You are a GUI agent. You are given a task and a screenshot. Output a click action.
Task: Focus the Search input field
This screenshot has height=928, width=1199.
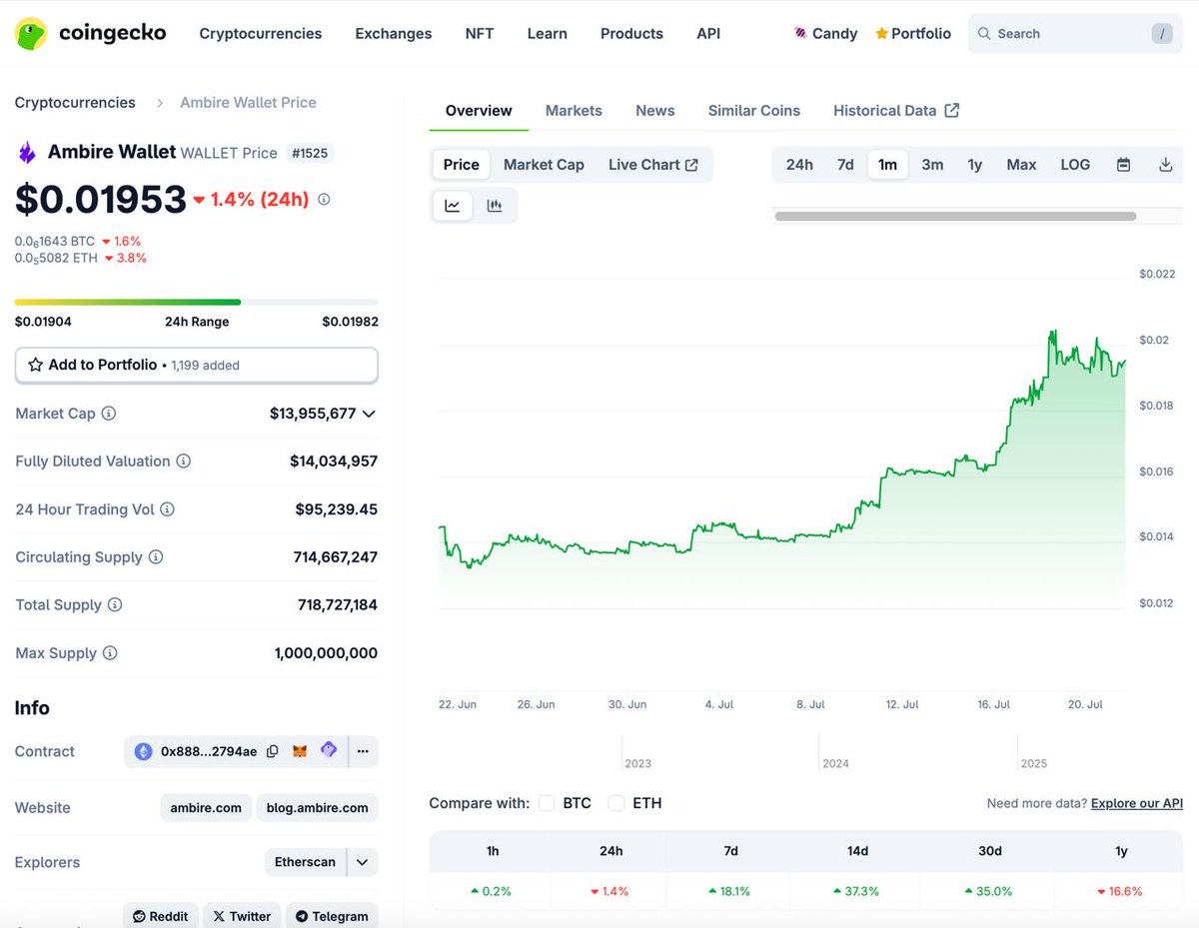tap(1075, 33)
